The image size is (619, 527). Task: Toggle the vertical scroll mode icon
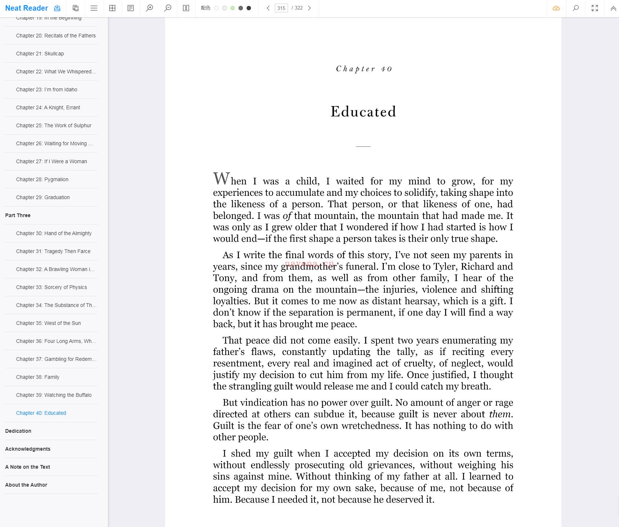tap(186, 8)
